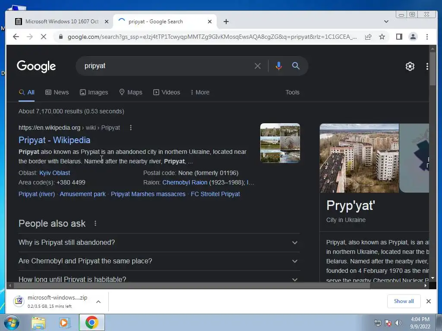442x331 pixels.
Task: Open the clock showing 4:04 PM
Action: coord(420,323)
